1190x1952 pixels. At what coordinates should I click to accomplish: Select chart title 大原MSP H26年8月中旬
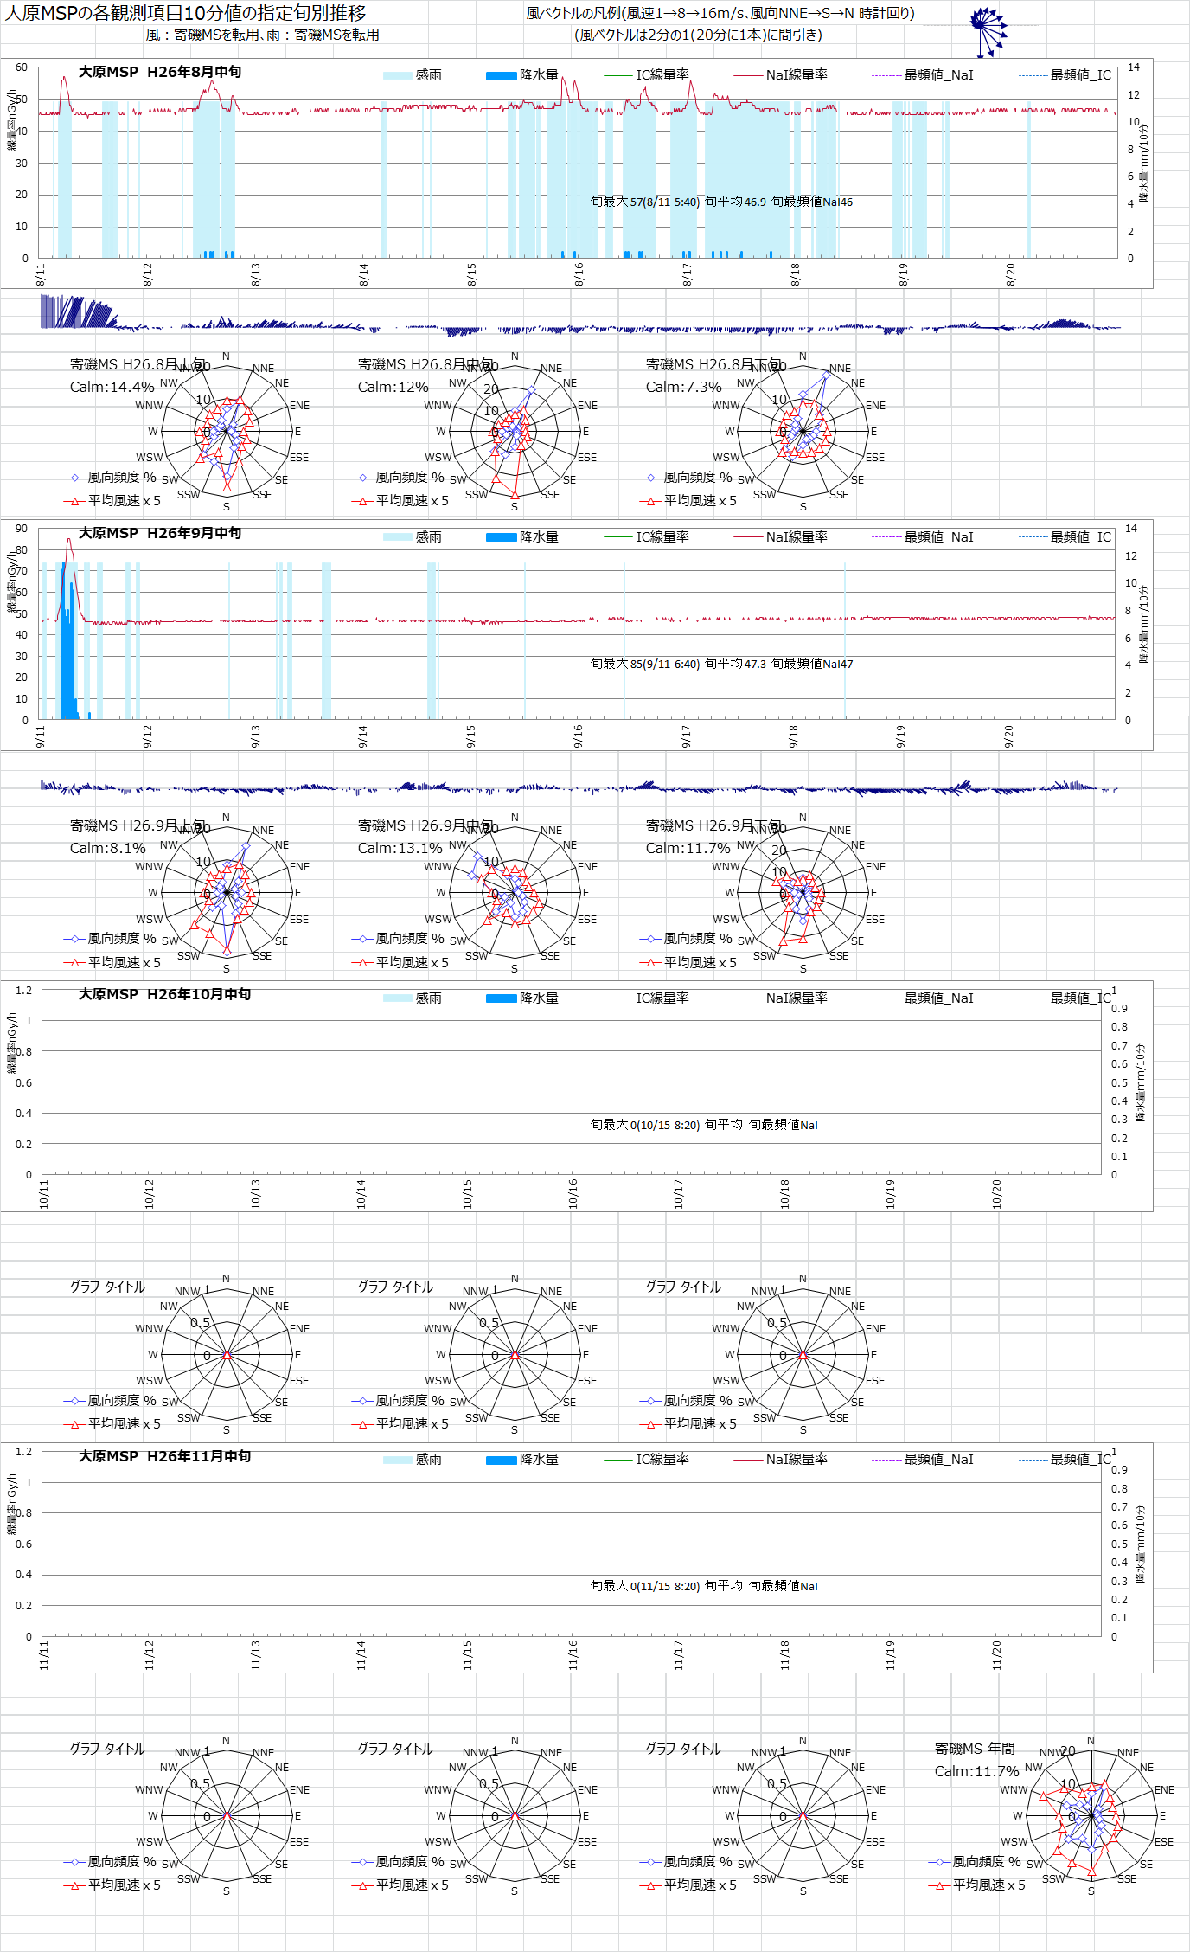[160, 72]
